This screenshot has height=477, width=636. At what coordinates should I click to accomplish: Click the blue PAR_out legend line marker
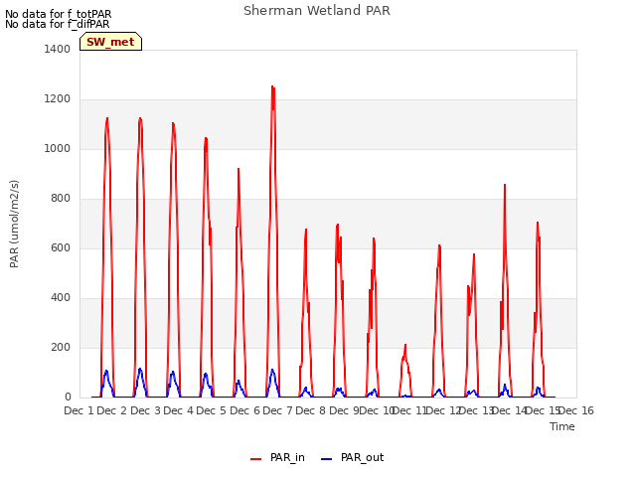pyautogui.click(x=326, y=459)
